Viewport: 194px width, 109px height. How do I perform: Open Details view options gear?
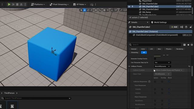(x=192, y=45)
